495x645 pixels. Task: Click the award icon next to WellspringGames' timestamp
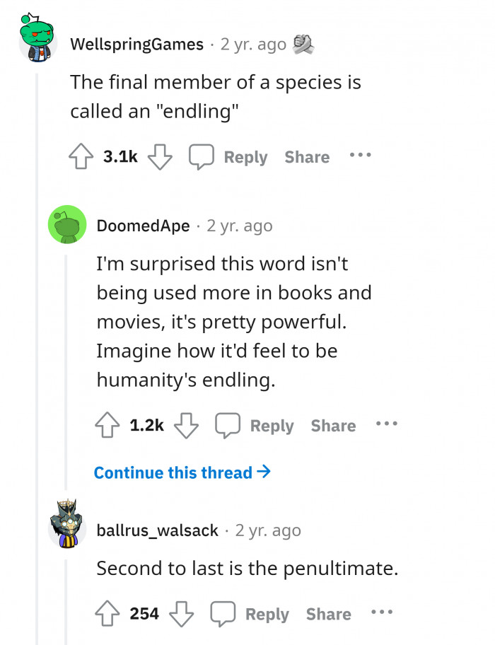(301, 44)
